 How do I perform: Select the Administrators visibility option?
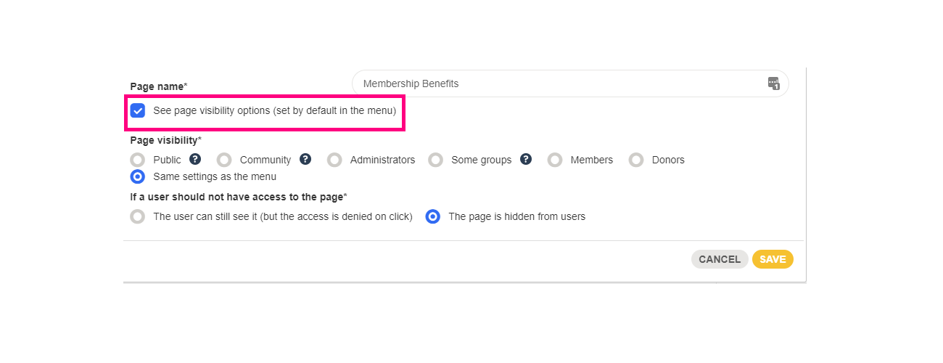coord(334,160)
